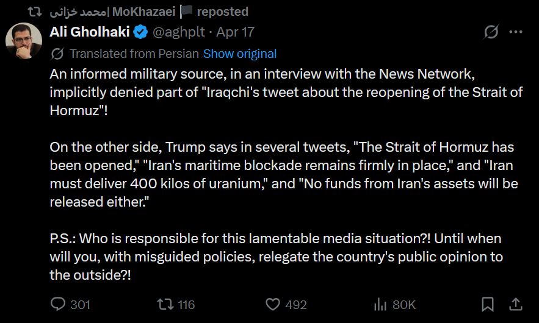This screenshot has width=539, height=323.
Task: Open the MoKhazaei reposted label
Action: coord(149,12)
